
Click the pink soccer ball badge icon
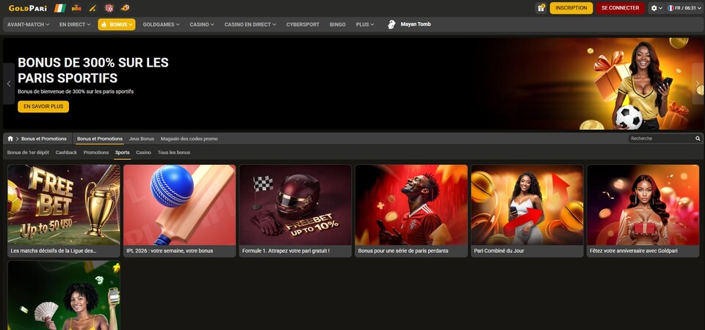[x=109, y=8]
